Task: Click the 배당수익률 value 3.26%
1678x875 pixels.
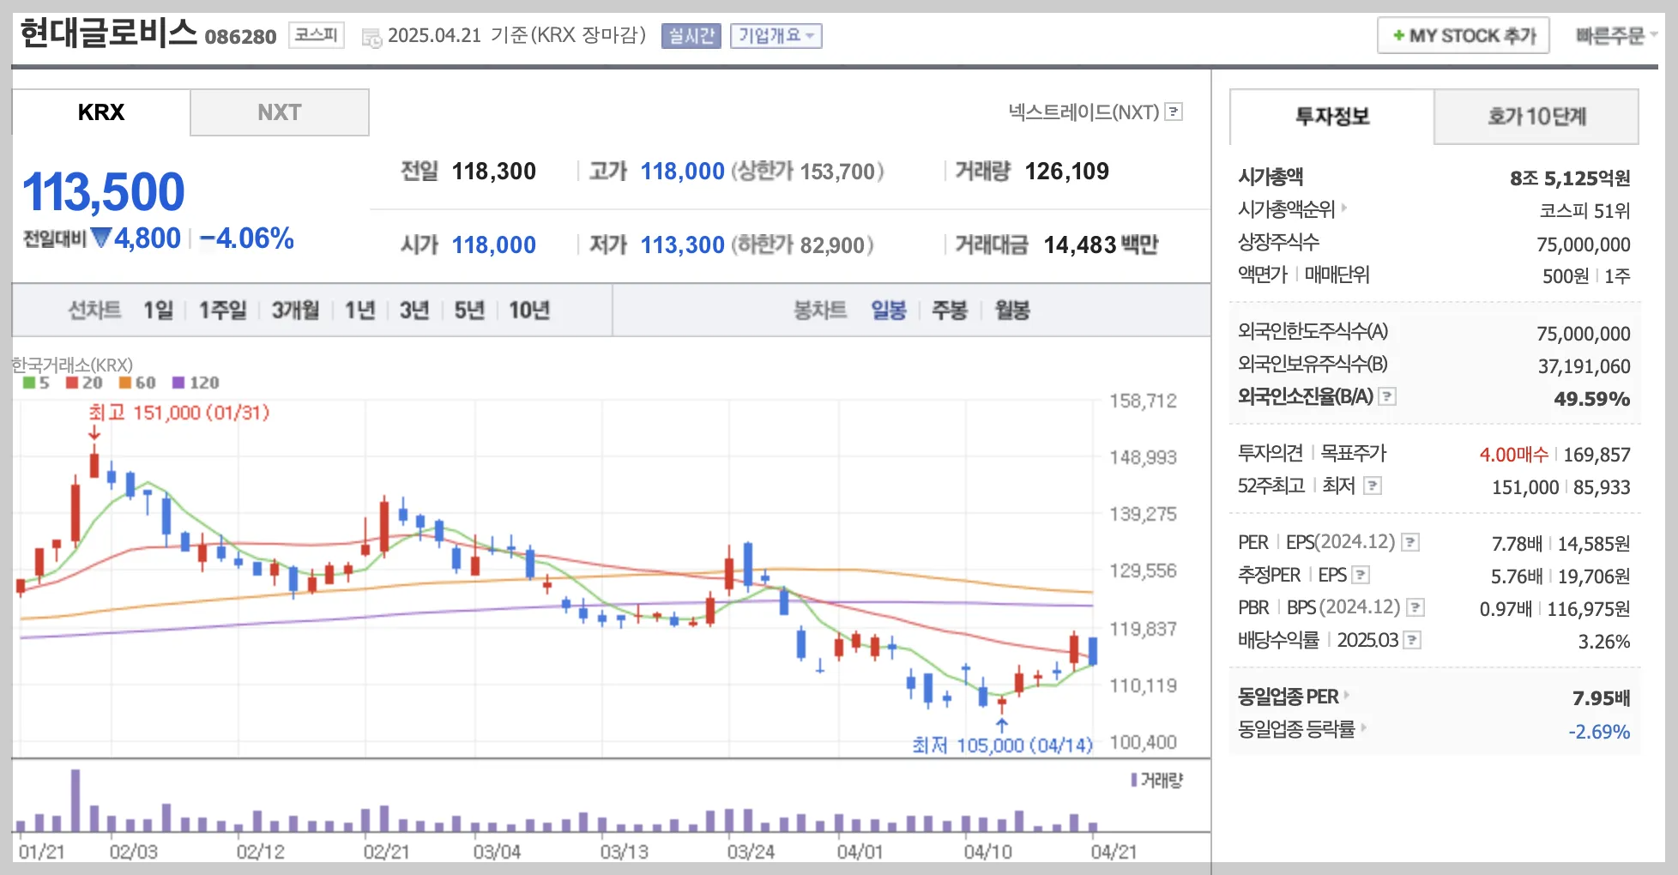Action: click(x=1604, y=642)
